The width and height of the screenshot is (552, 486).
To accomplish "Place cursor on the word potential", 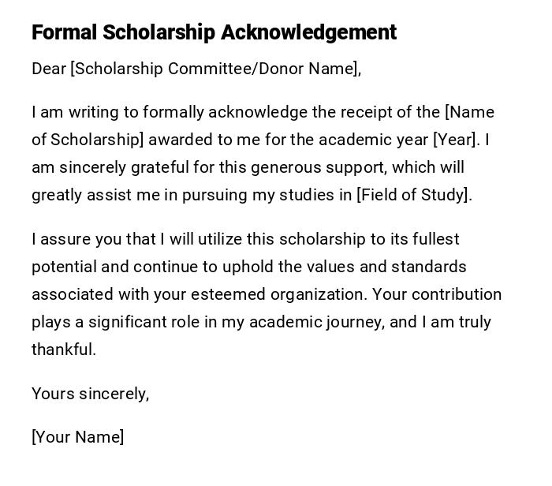I will (63, 267).
